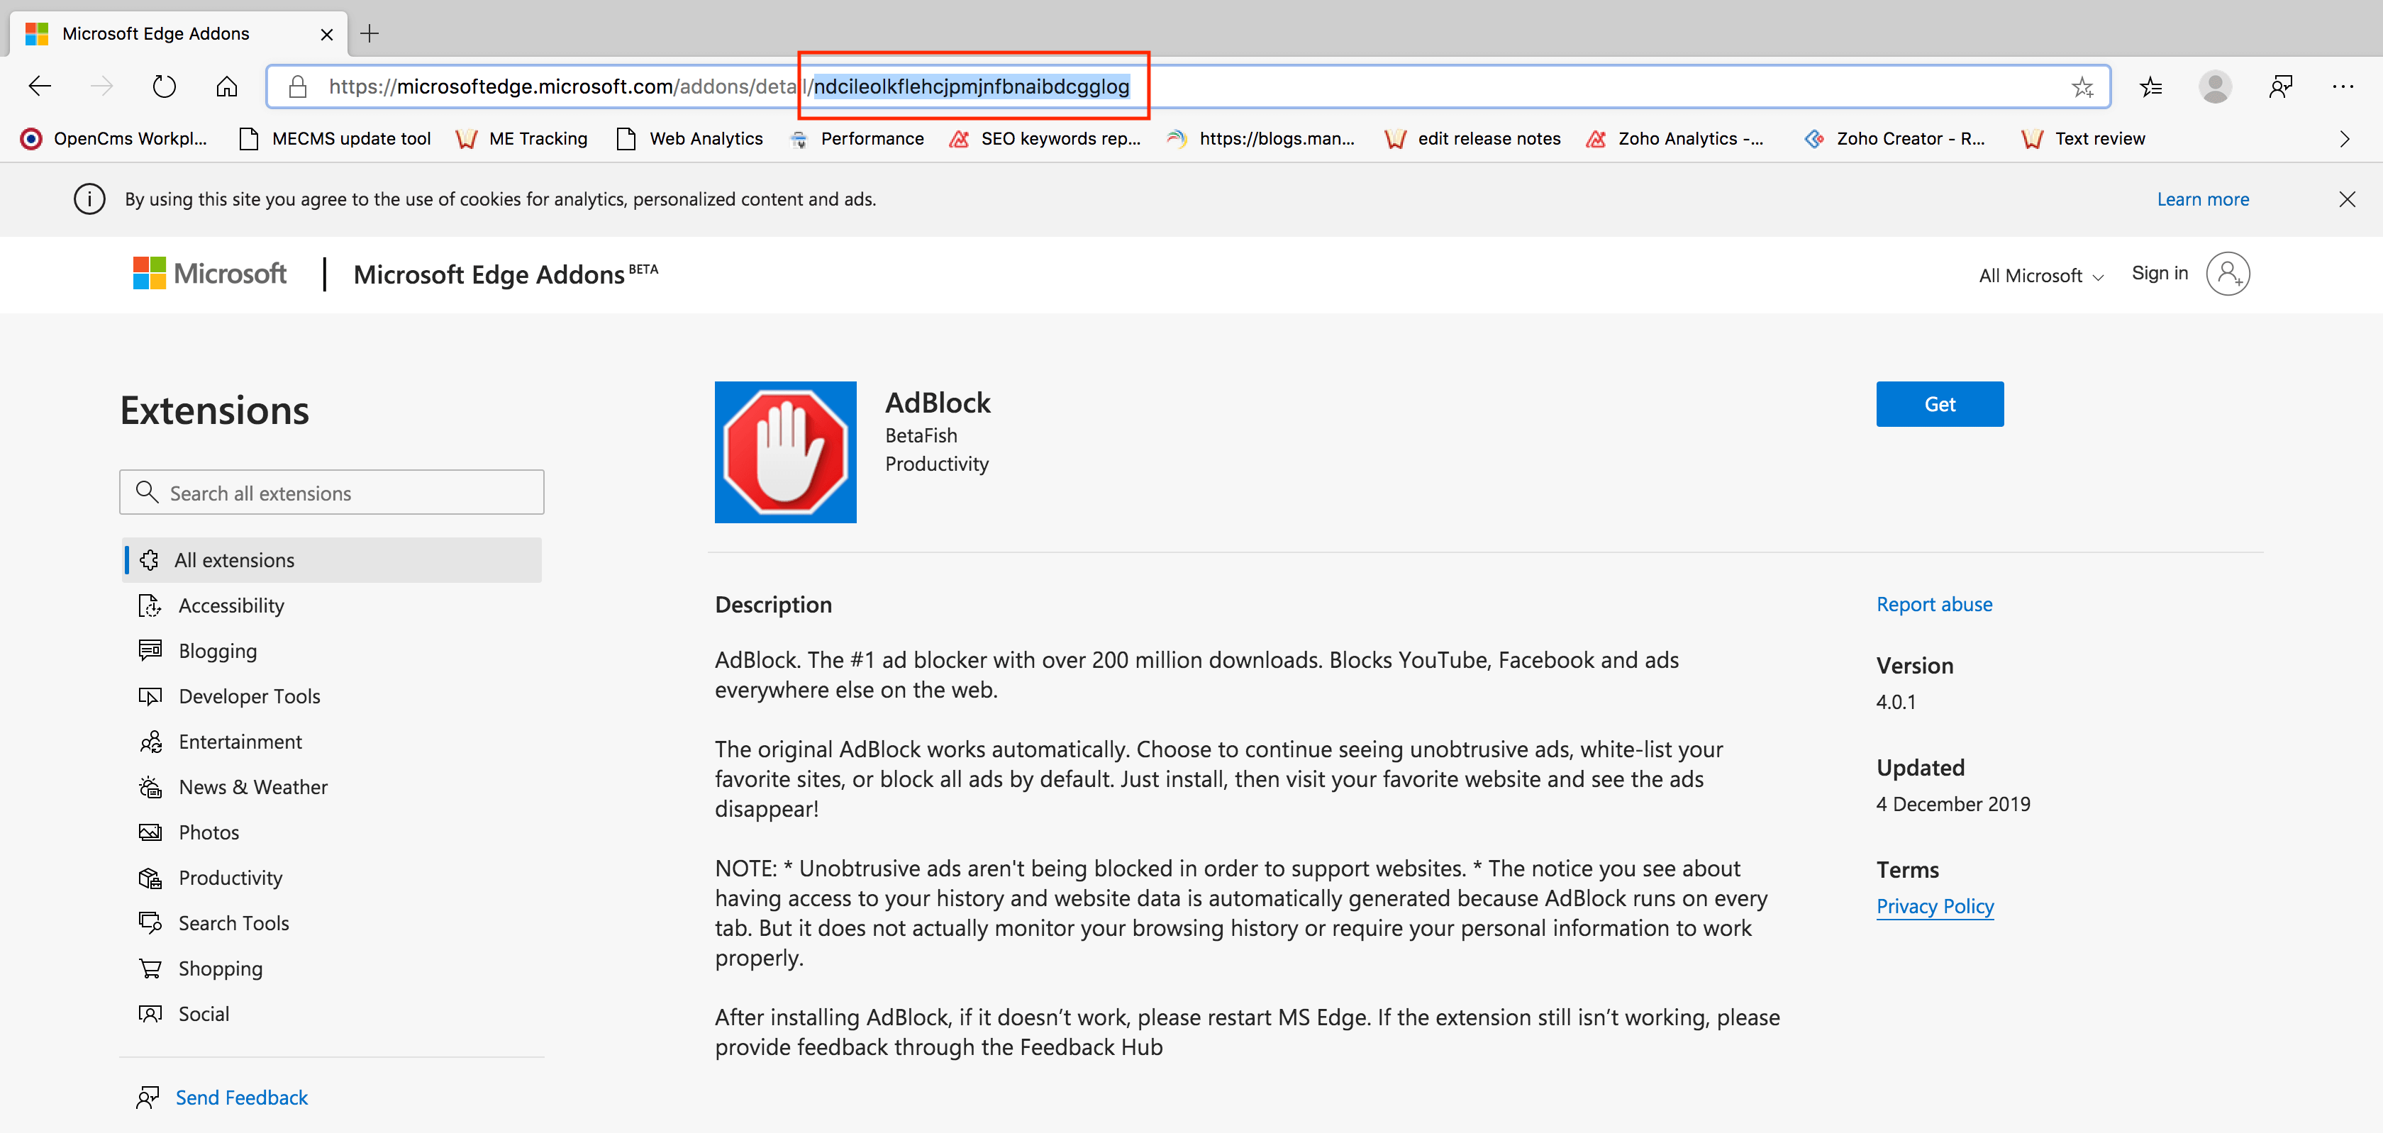Focus the Search all extensions field

click(331, 493)
